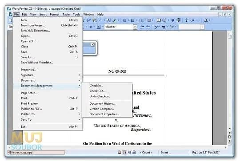Select the draw line tool icon
240x161 pixels.
click(x=100, y=20)
